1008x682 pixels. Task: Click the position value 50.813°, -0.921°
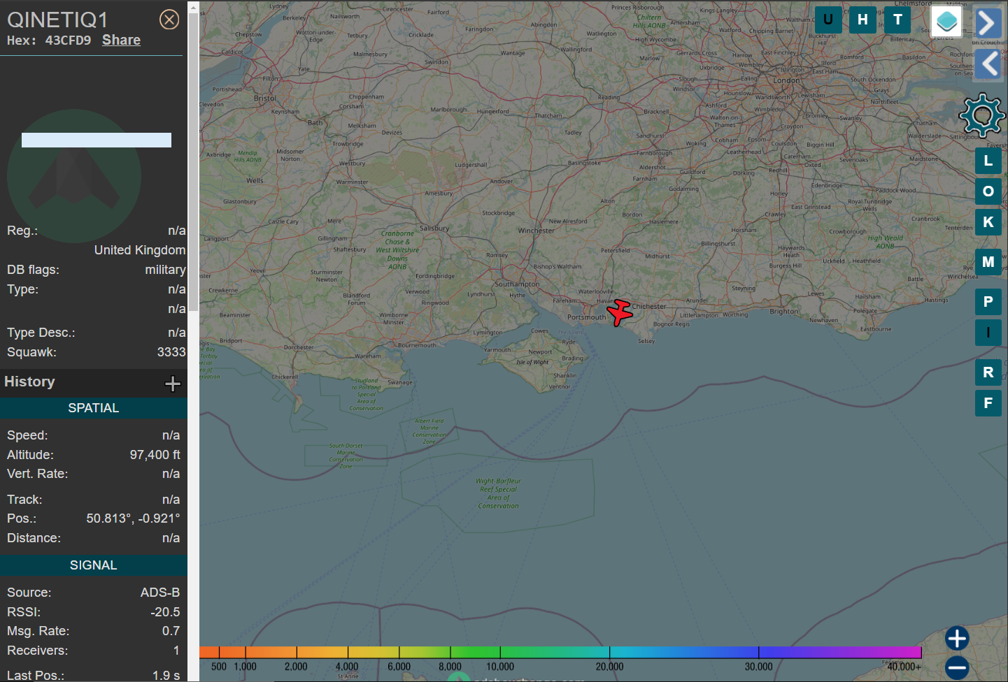(x=133, y=518)
